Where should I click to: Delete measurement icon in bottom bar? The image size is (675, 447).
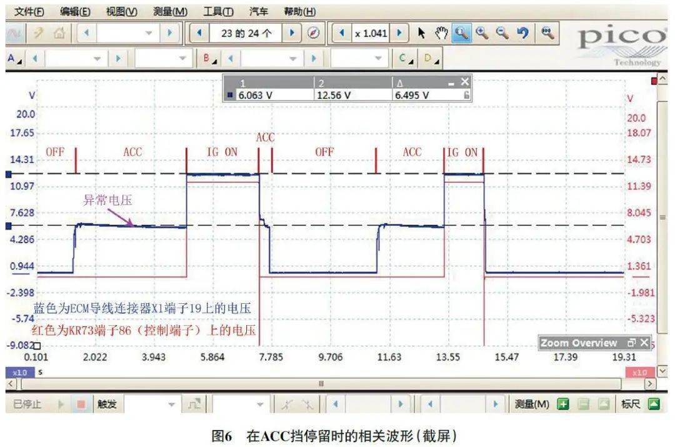604,404
